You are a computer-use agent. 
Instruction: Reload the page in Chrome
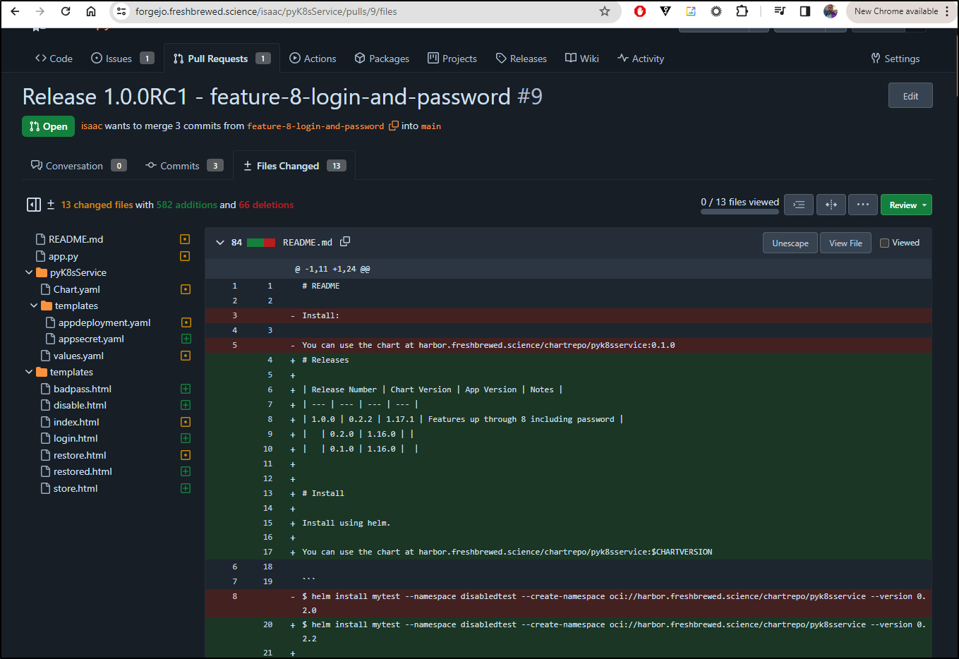66,11
